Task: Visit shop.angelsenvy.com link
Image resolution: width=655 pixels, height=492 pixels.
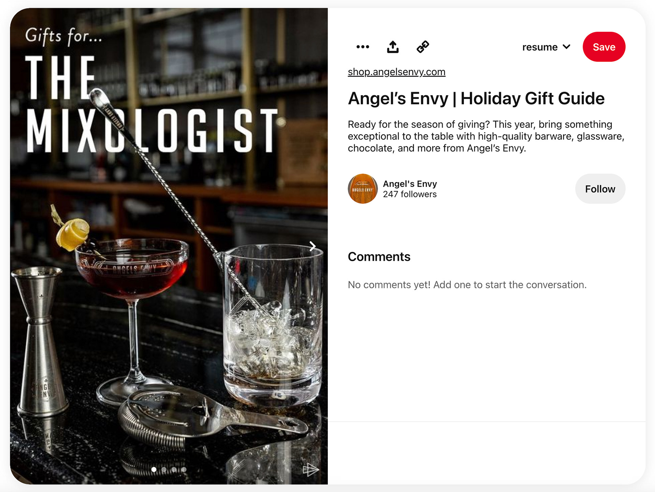Action: click(396, 72)
